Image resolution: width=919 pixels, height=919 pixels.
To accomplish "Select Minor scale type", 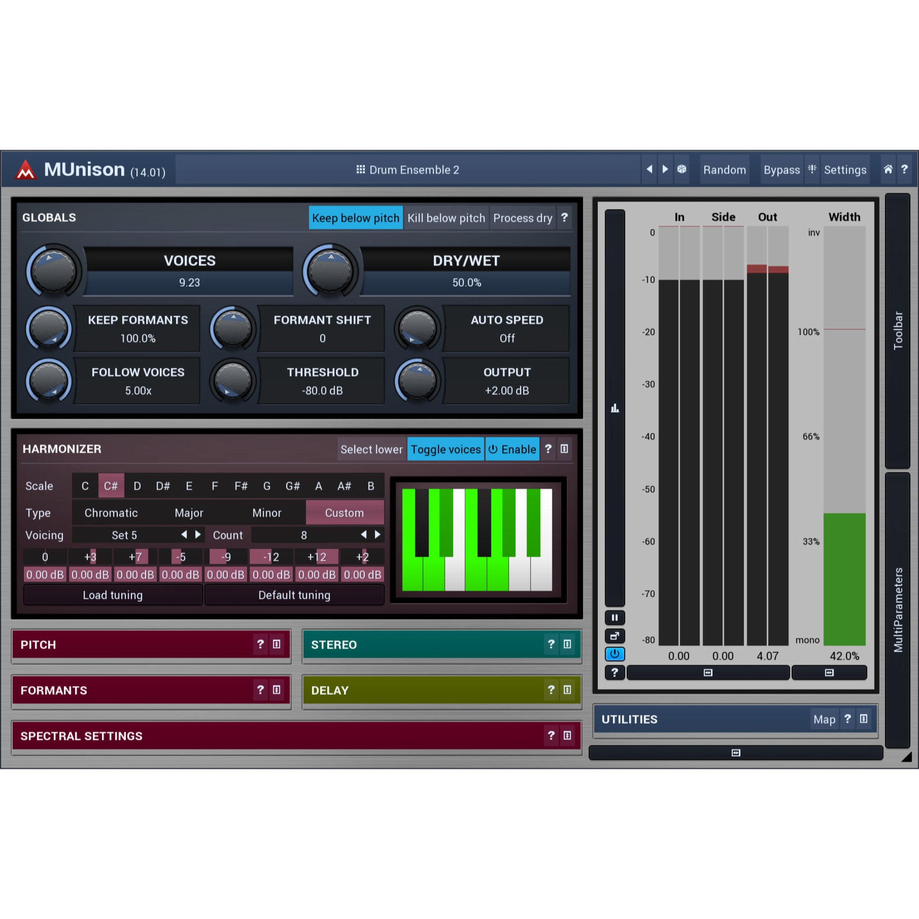I will tap(267, 513).
